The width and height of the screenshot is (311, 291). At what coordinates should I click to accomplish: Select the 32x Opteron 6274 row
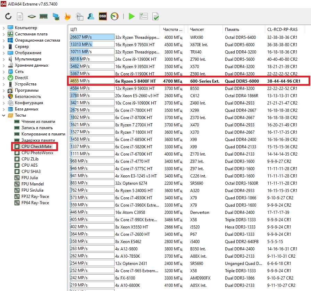131,183
